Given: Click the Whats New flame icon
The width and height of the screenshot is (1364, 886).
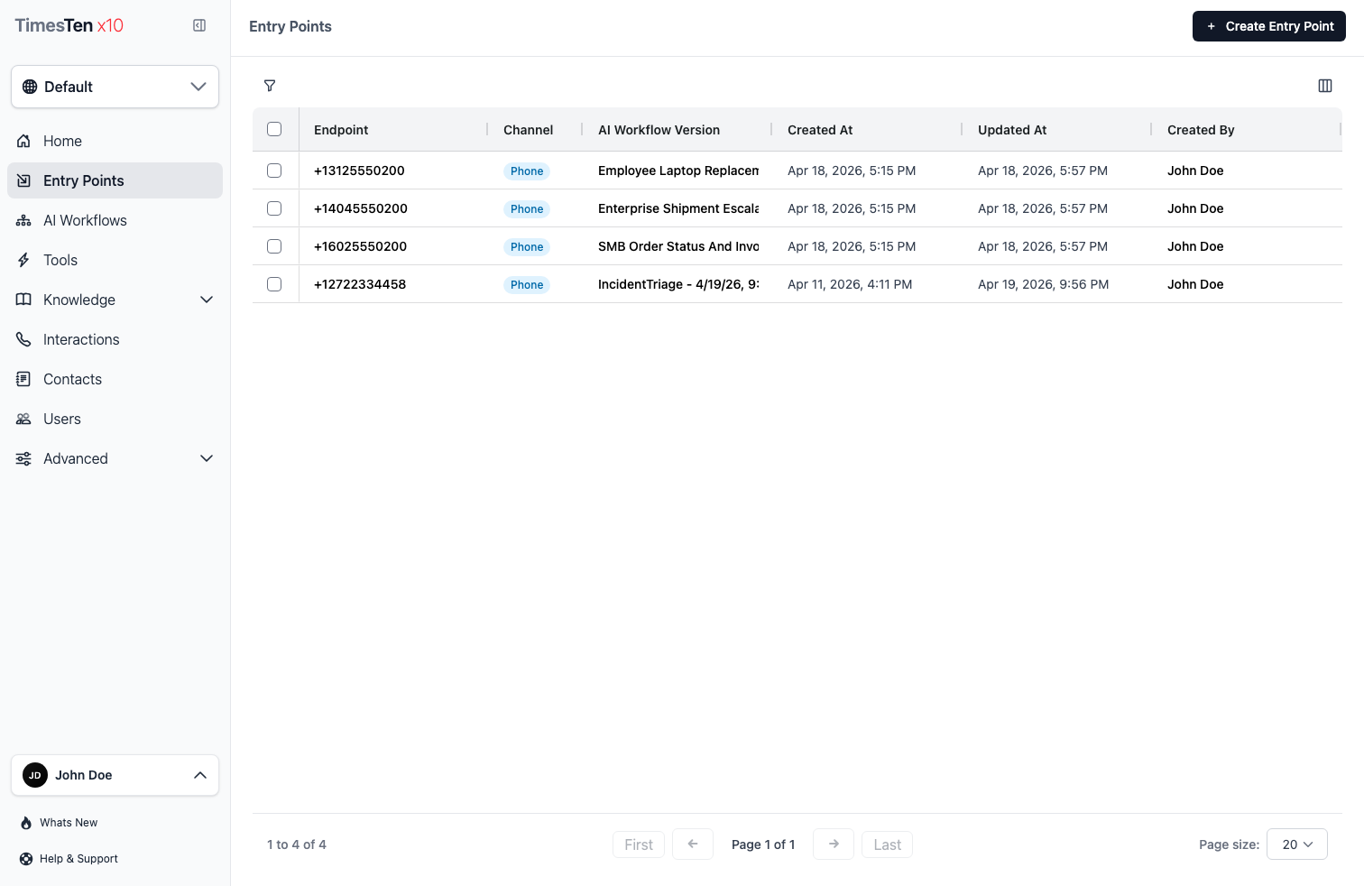Looking at the screenshot, I should click(x=26, y=823).
